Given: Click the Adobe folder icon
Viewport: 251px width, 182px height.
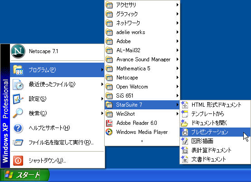Looking at the screenshot, I should click(x=109, y=41).
